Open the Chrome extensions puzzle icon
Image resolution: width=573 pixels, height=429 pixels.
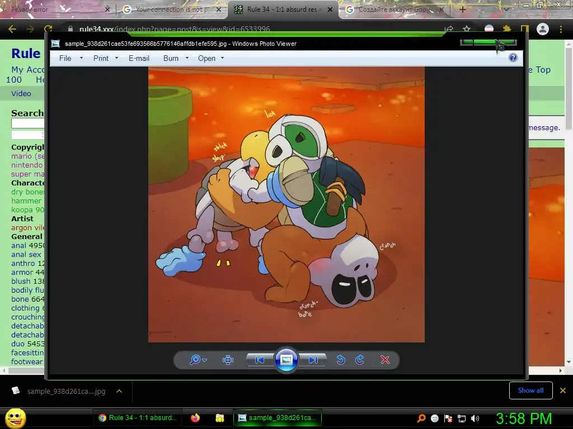(x=507, y=29)
